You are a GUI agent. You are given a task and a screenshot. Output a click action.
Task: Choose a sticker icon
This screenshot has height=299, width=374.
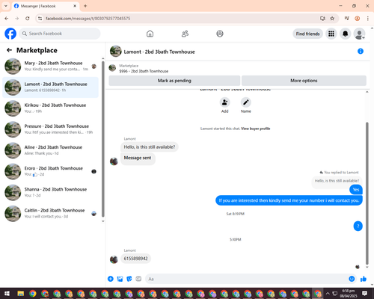click(129, 279)
